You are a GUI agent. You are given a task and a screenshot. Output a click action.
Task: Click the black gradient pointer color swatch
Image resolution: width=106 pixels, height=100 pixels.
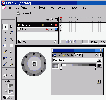[99, 66]
